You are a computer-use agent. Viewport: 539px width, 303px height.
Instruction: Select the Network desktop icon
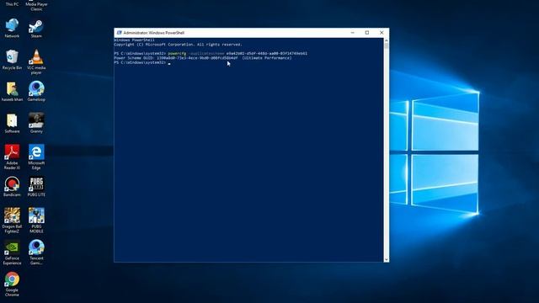pyautogui.click(x=12, y=28)
